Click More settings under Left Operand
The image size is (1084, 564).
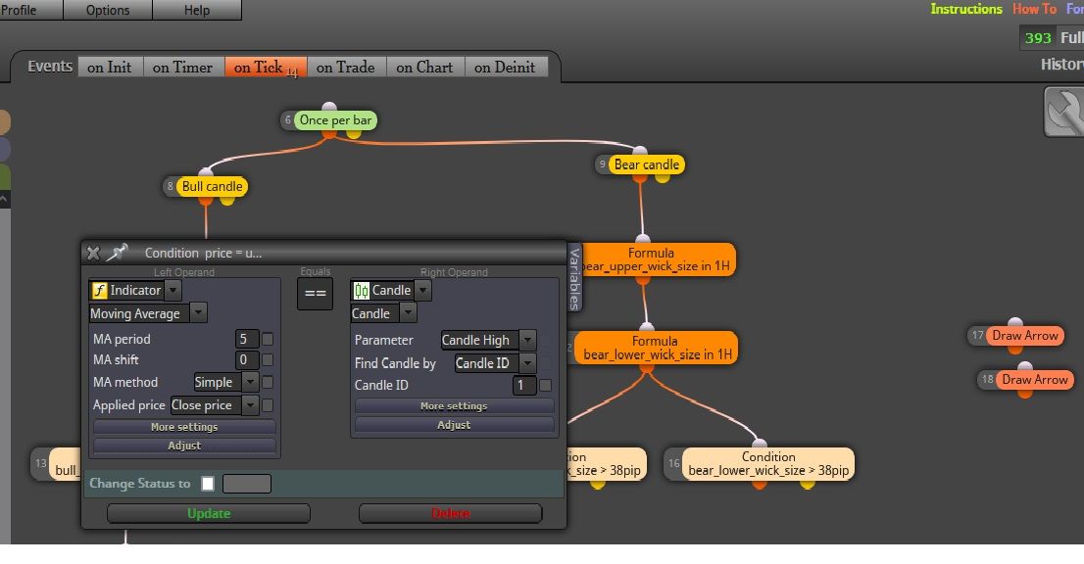[x=184, y=427]
